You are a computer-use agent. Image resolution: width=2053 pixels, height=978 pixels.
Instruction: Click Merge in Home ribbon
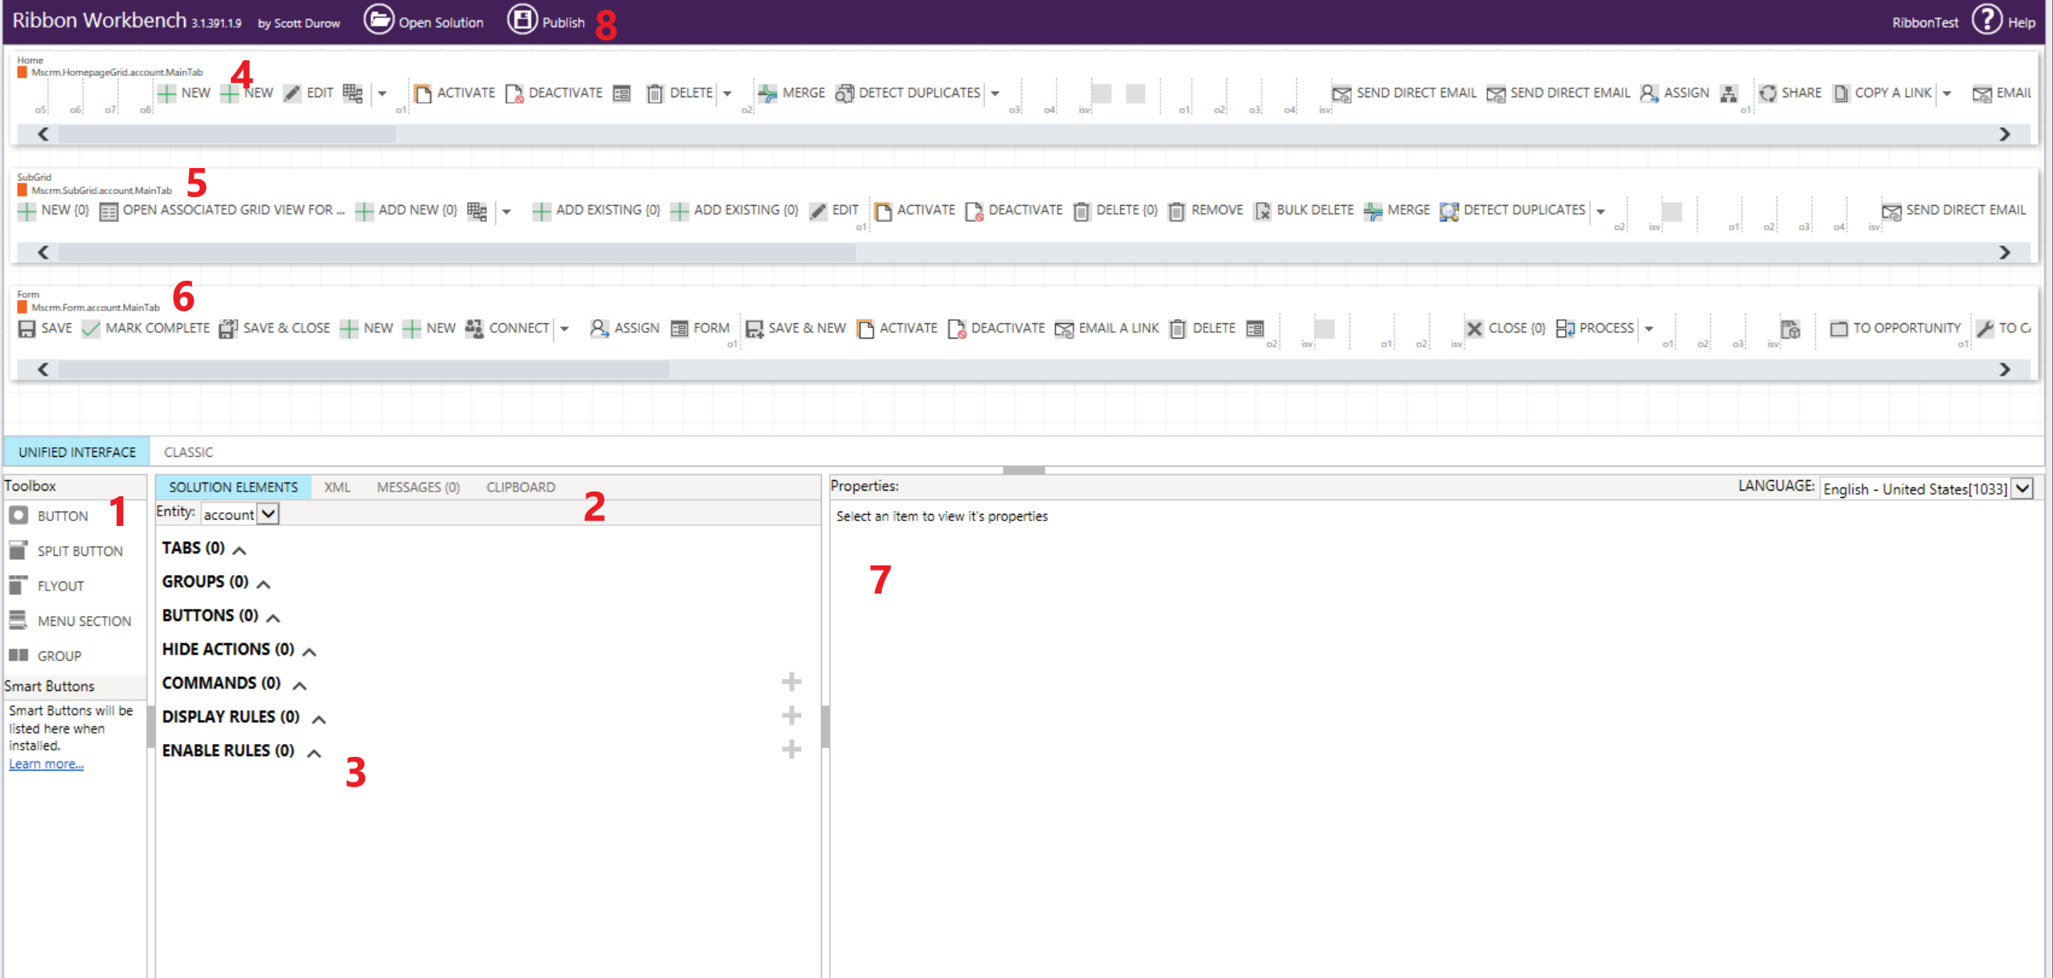[x=791, y=93]
